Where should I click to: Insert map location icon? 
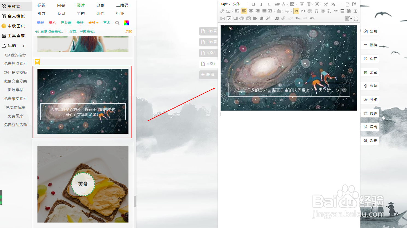(248, 18)
